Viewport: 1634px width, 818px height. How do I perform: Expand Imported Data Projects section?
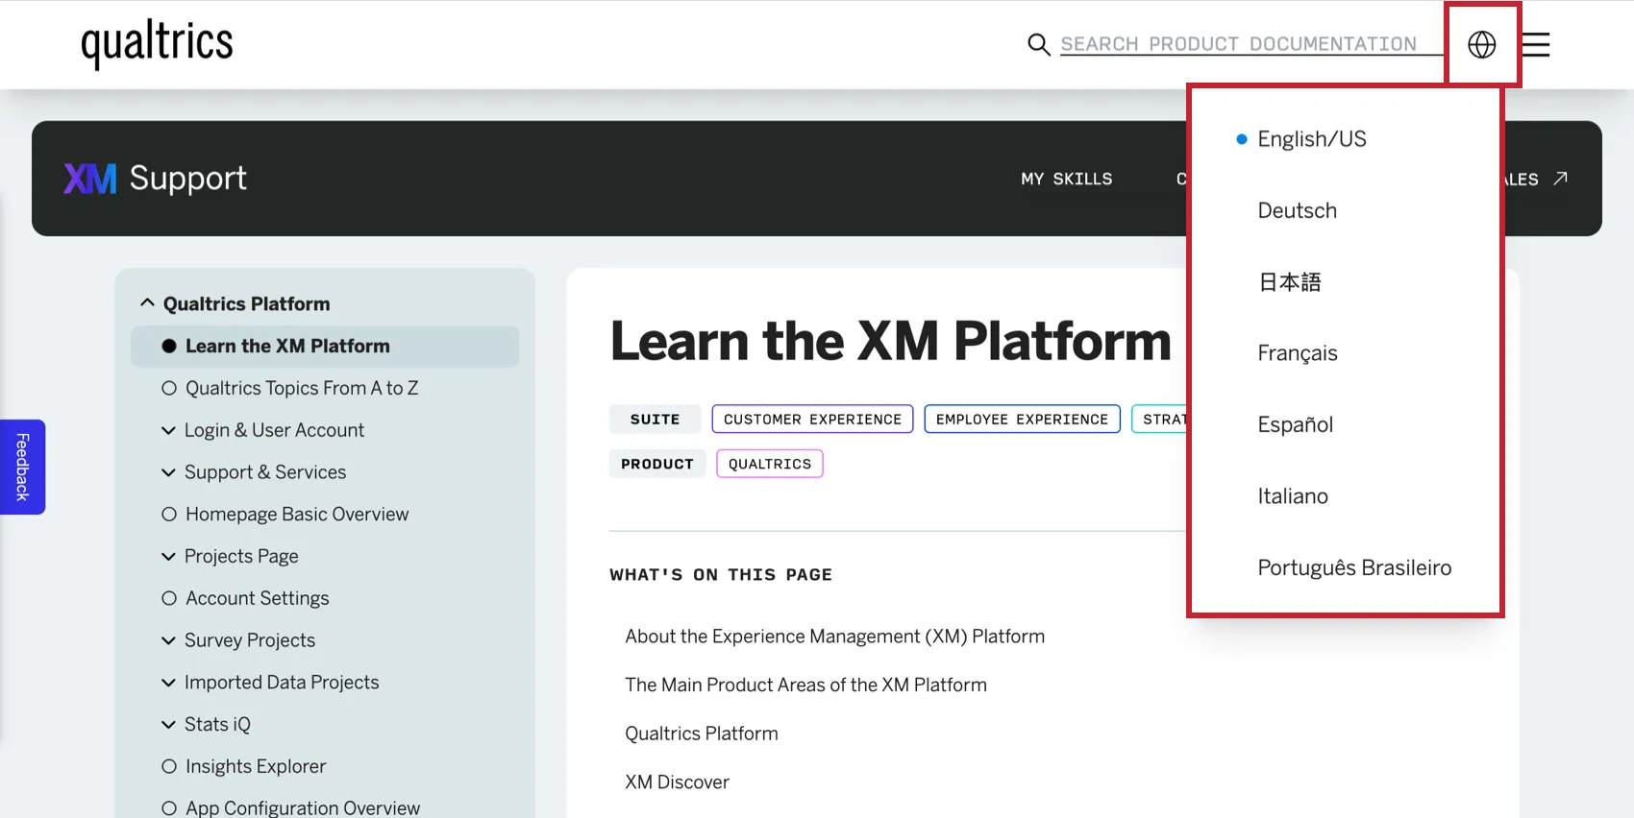tap(168, 683)
